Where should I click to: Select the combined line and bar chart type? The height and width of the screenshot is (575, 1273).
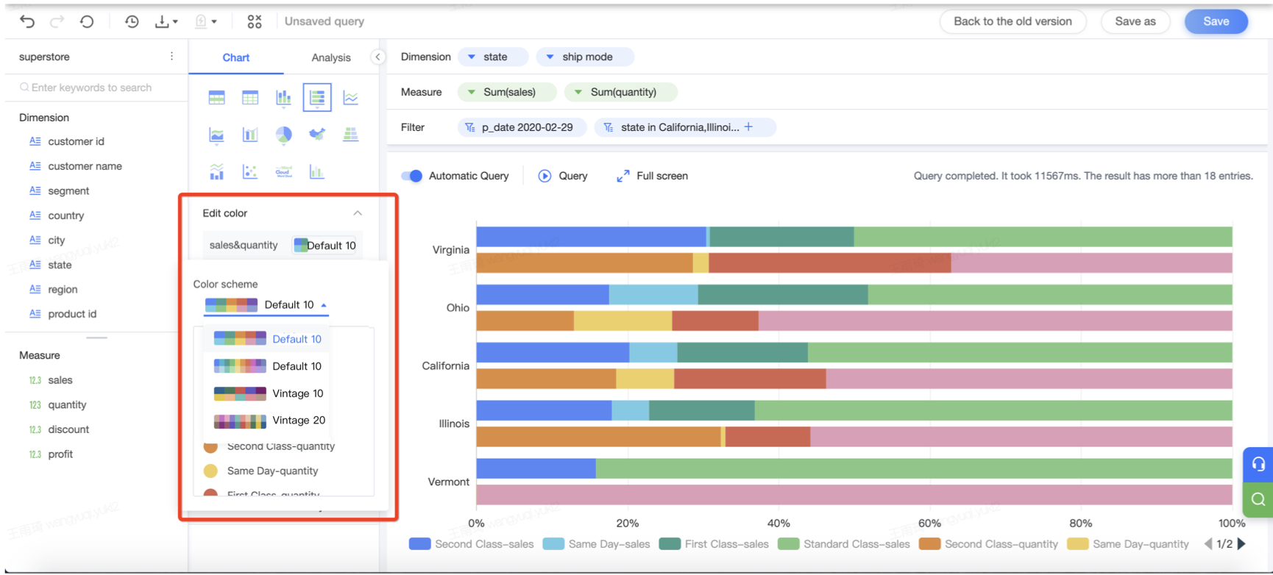pos(216,172)
